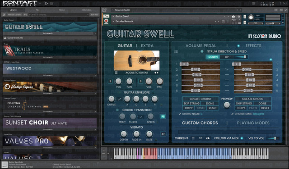Open guitar list menu icon under image
289x169 pixels.
[x=116, y=73]
